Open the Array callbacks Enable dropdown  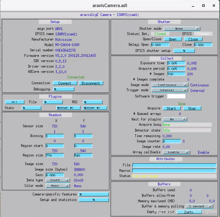[176, 152]
